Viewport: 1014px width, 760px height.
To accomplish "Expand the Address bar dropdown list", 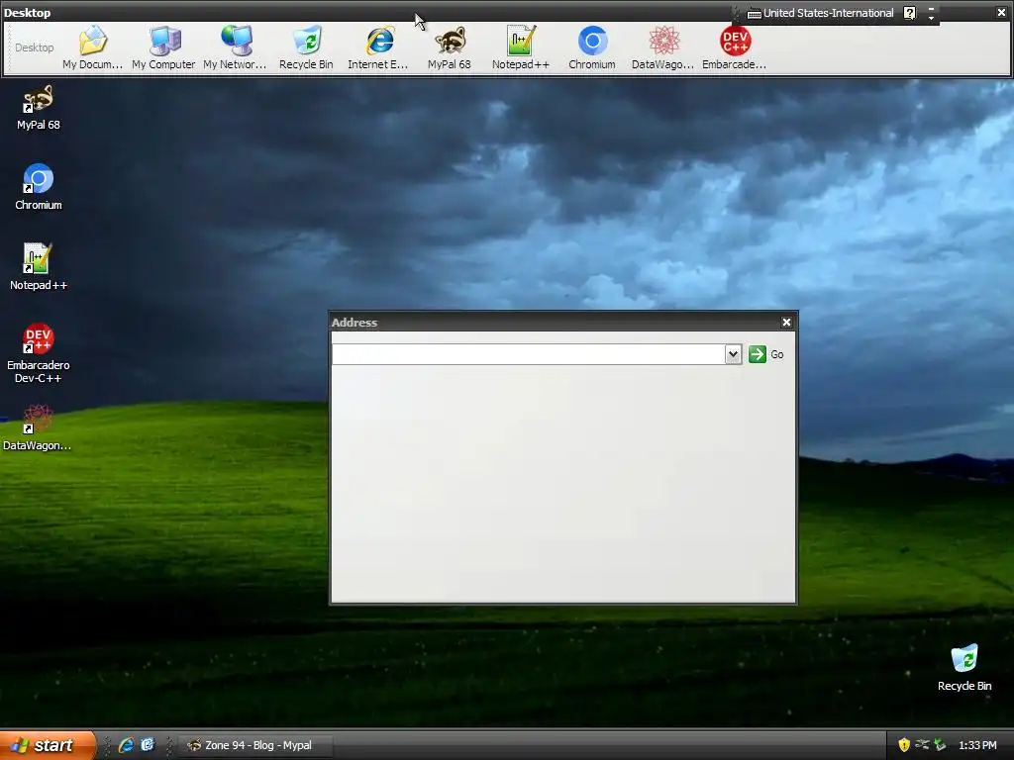I will [x=733, y=354].
